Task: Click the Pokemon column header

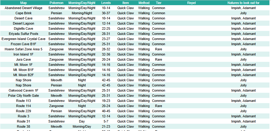Action: tap(56, 3)
